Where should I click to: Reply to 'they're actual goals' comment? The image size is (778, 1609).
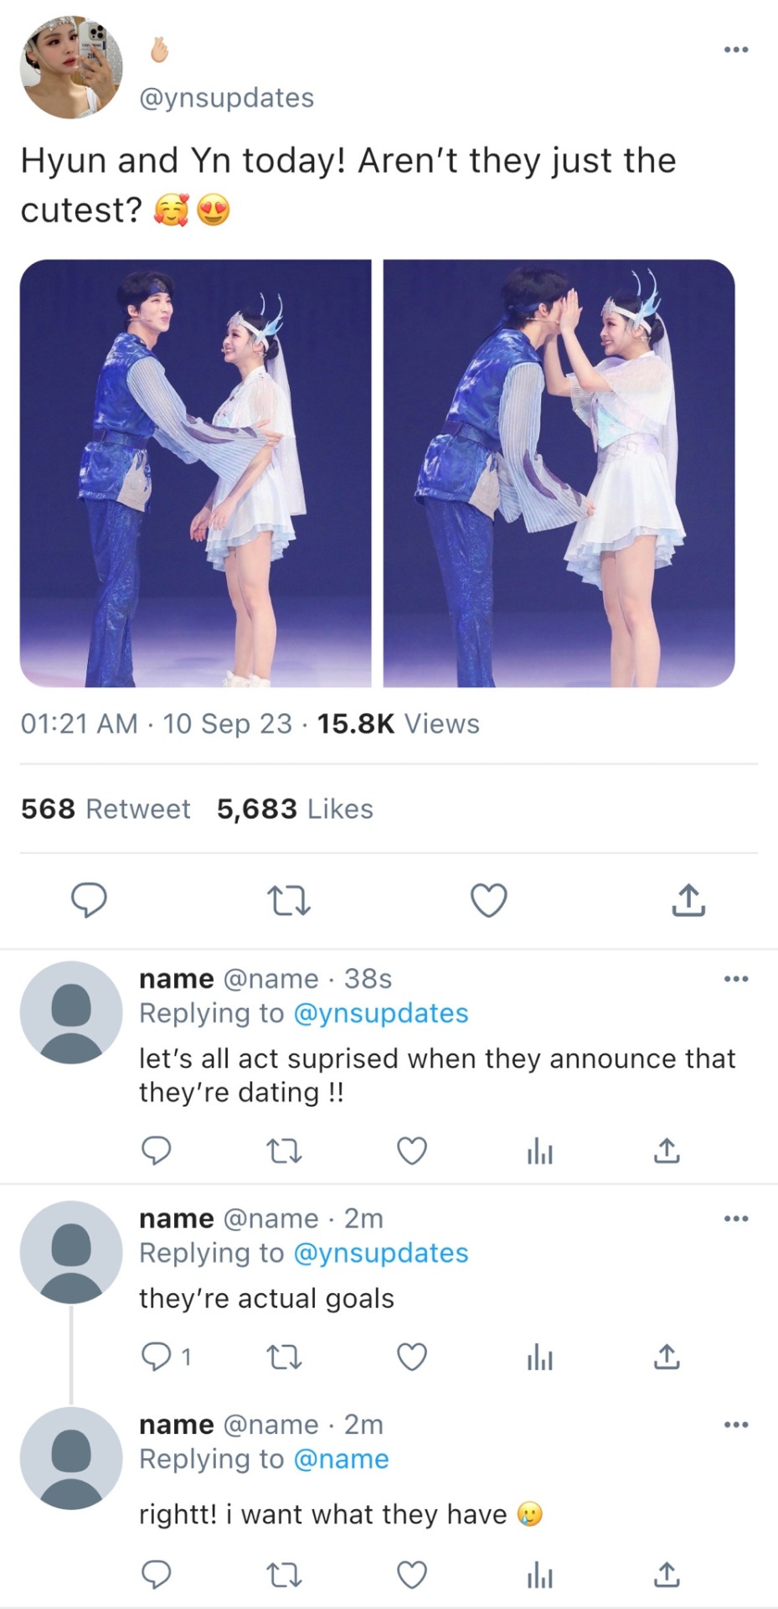point(156,1356)
